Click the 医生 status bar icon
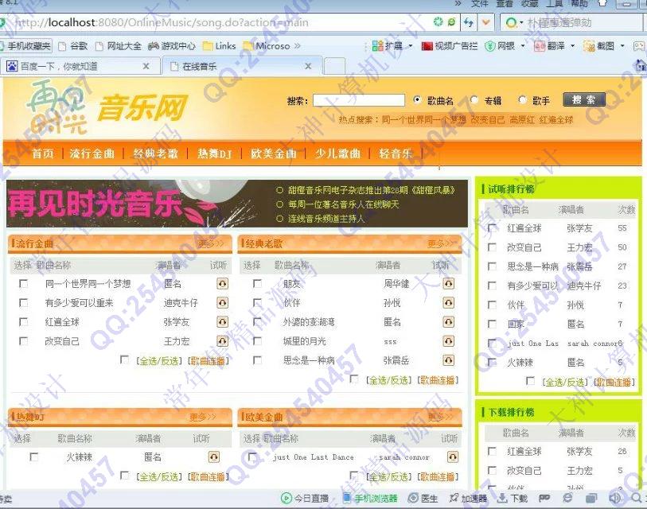This screenshot has width=647, height=509. 423,499
